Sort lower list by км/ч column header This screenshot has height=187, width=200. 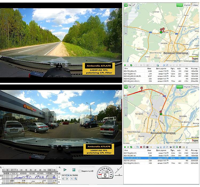coord(179,150)
